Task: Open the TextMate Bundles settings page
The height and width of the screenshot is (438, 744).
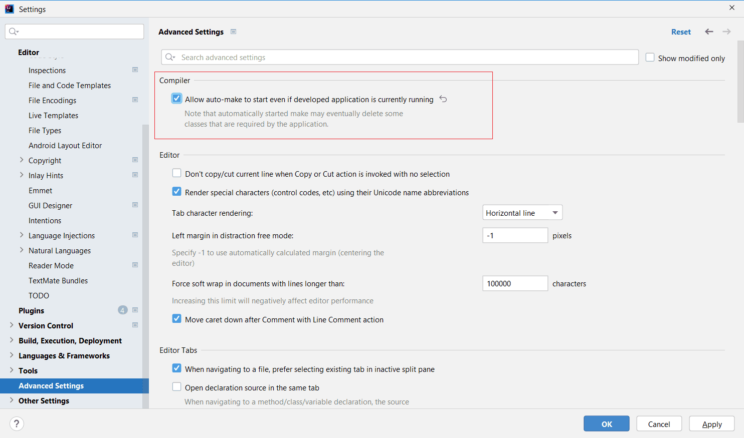Action: 58,281
